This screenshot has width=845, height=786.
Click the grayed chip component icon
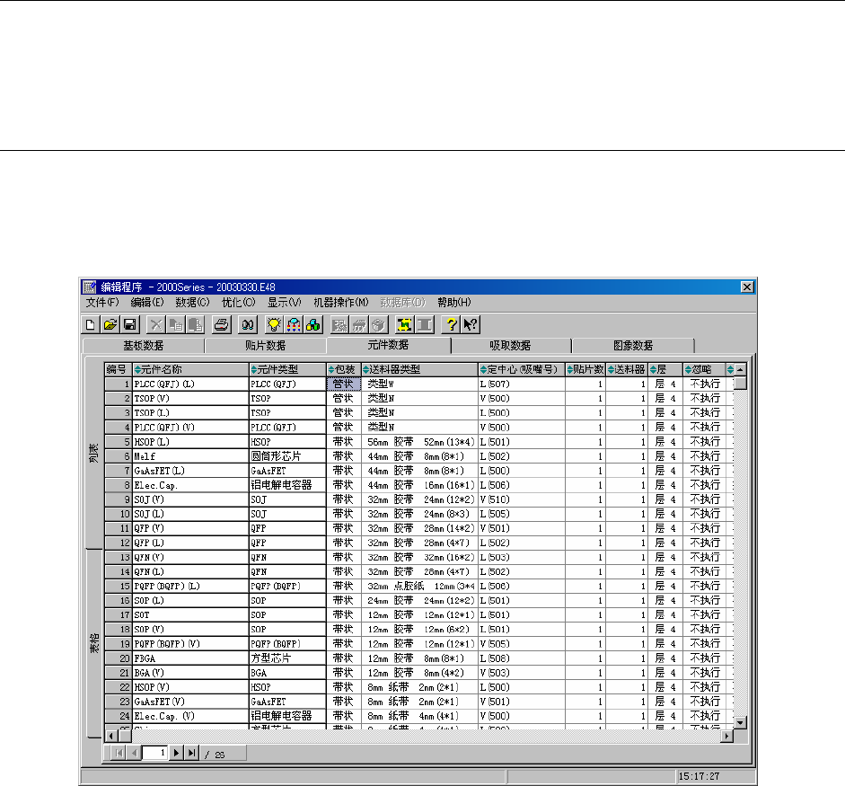[359, 324]
